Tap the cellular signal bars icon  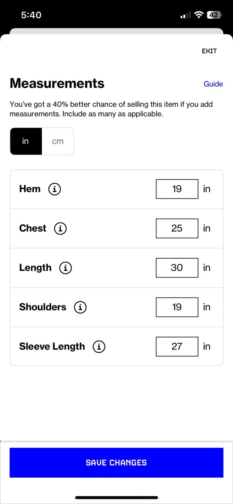(186, 15)
